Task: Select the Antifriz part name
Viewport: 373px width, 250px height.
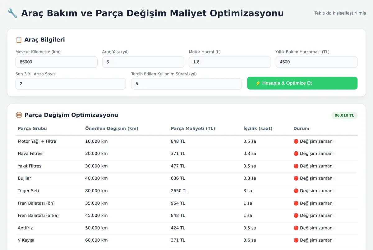Action: click(x=25, y=228)
